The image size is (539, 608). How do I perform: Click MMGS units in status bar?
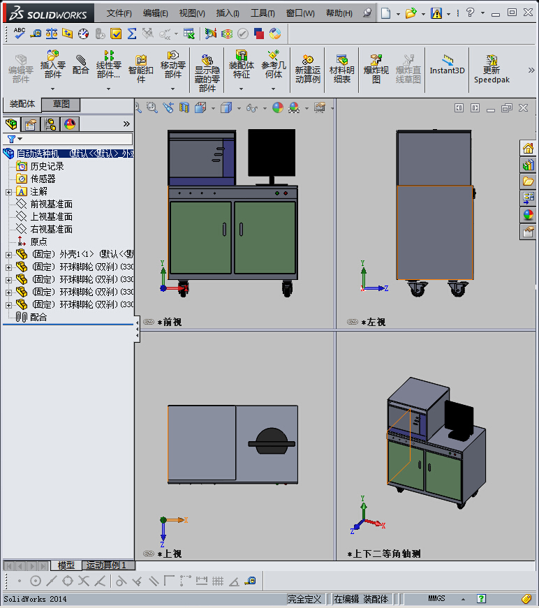point(436,599)
